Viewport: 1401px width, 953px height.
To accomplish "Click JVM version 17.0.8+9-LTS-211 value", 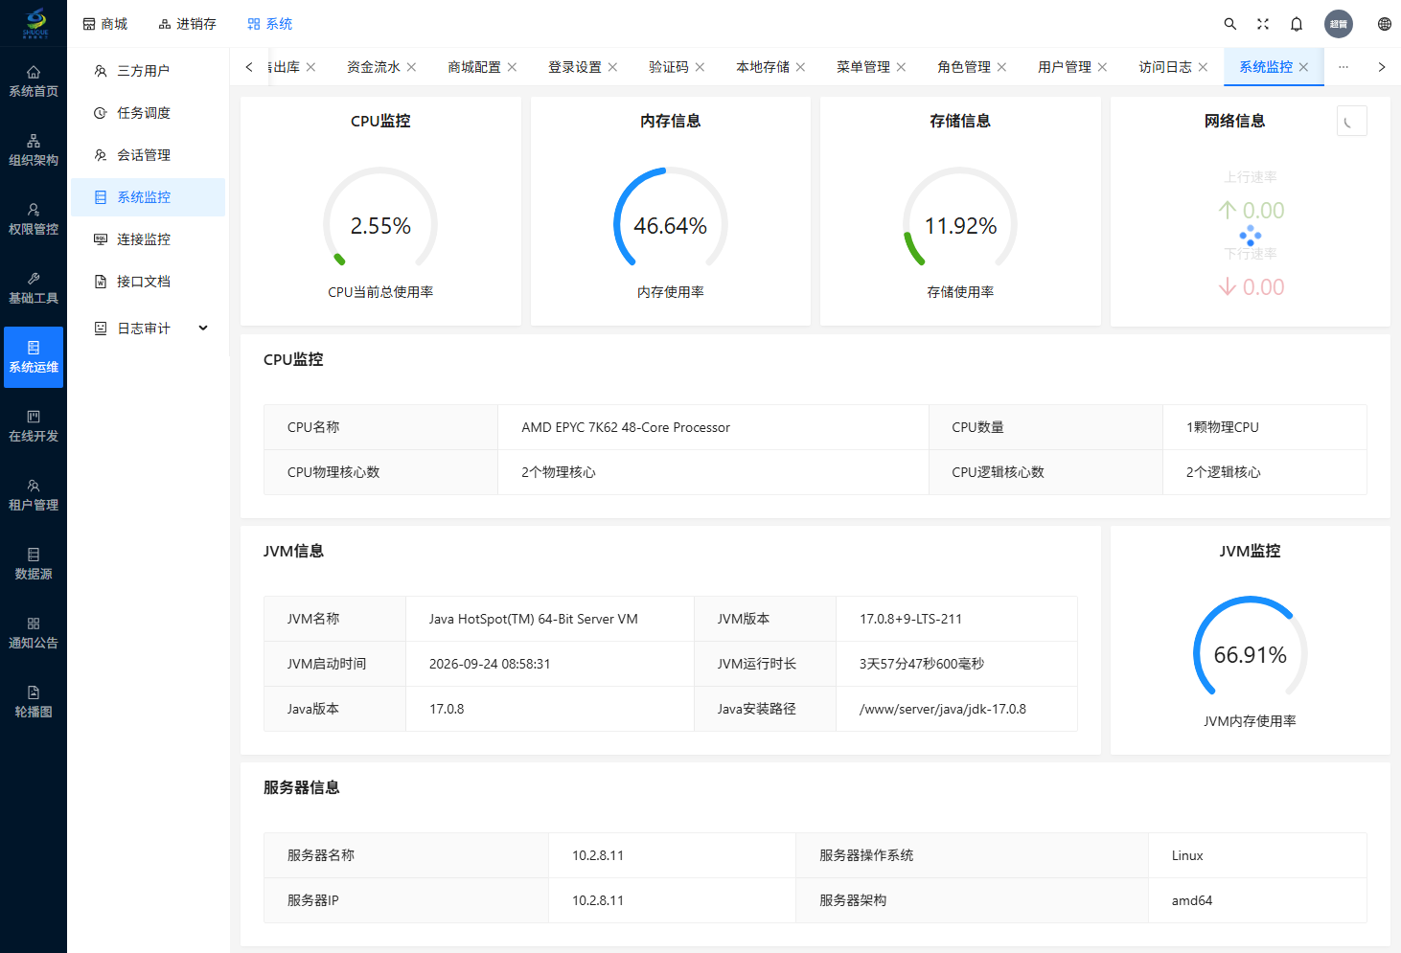I will click(956, 619).
